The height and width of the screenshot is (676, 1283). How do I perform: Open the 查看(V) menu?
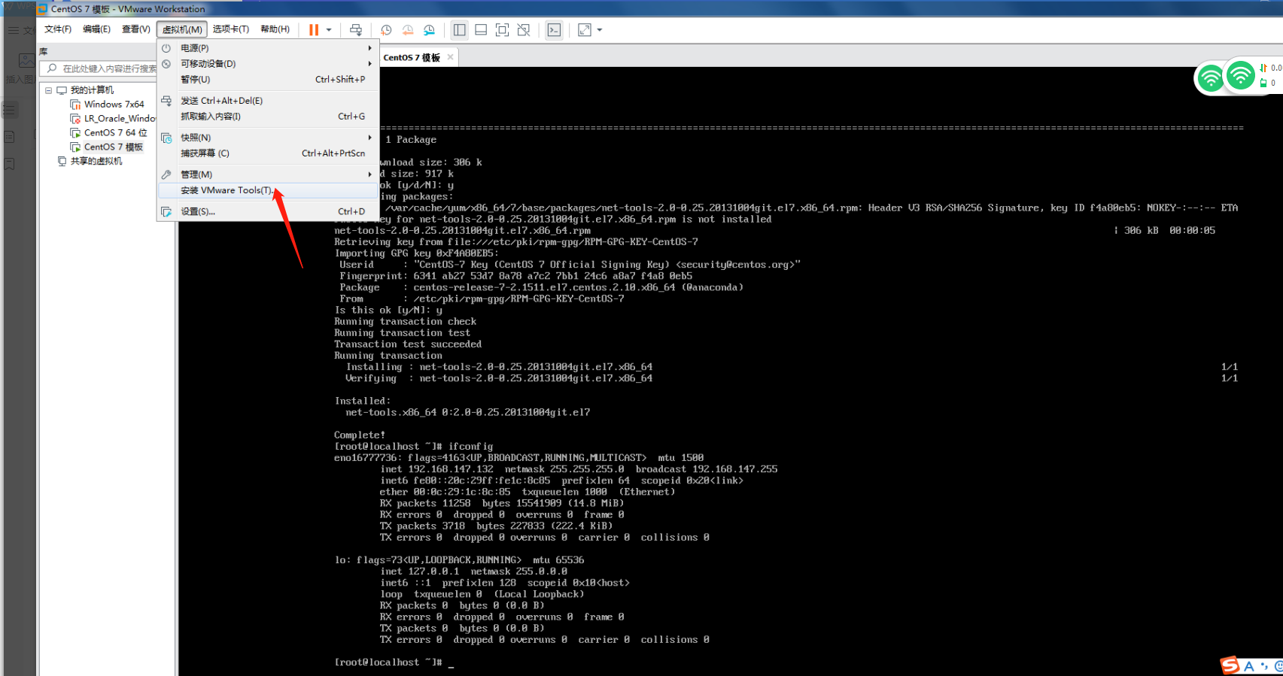pos(136,29)
